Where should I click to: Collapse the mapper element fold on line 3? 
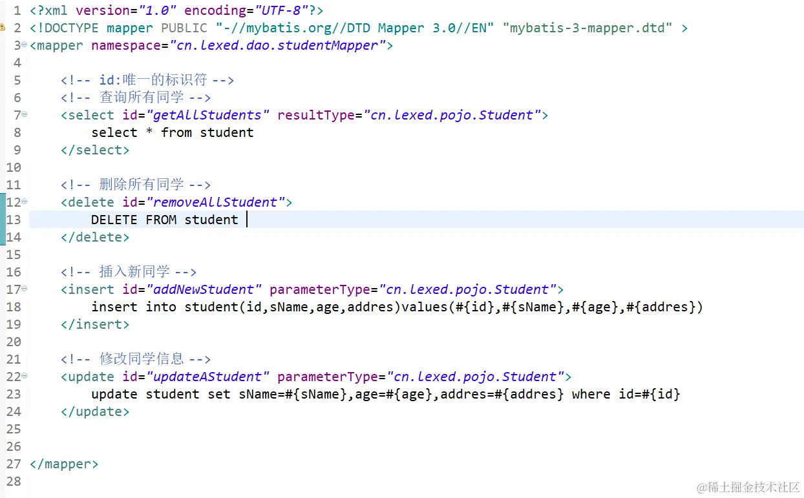pyautogui.click(x=25, y=45)
